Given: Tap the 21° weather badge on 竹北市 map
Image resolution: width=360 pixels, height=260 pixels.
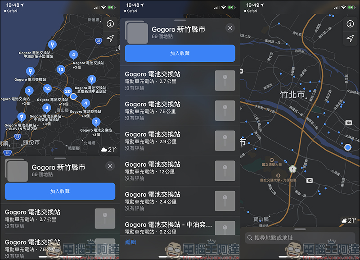Looking at the screenshot, I should click(348, 221).
